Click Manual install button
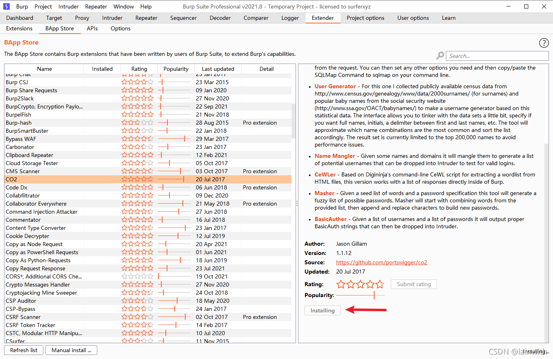Viewport: 553px width, 359px height. click(x=71, y=350)
